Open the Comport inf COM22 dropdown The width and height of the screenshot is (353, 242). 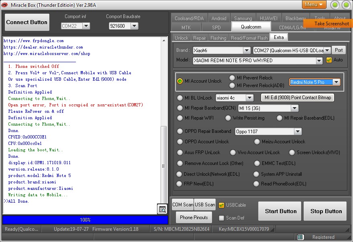click(x=86, y=26)
